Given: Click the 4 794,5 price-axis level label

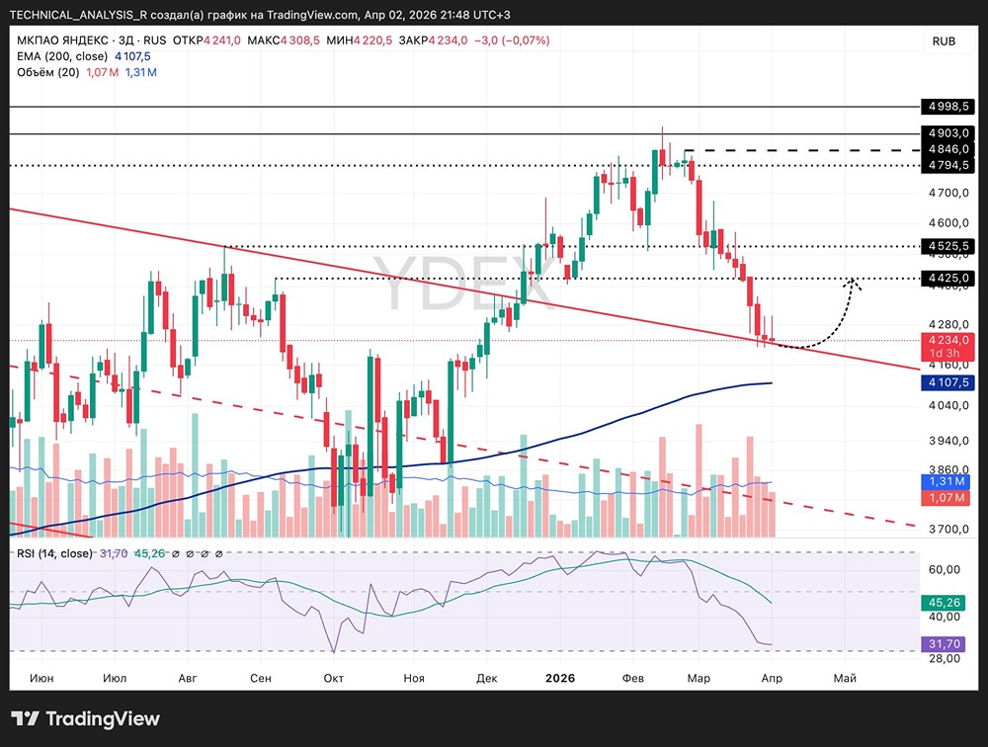Looking at the screenshot, I should (947, 165).
